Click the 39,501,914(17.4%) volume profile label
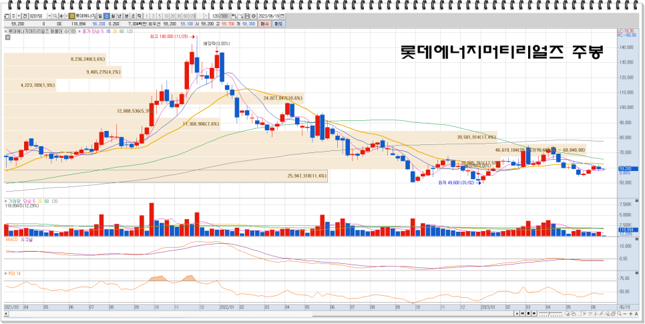This screenshot has height=324, width=645. click(476, 137)
